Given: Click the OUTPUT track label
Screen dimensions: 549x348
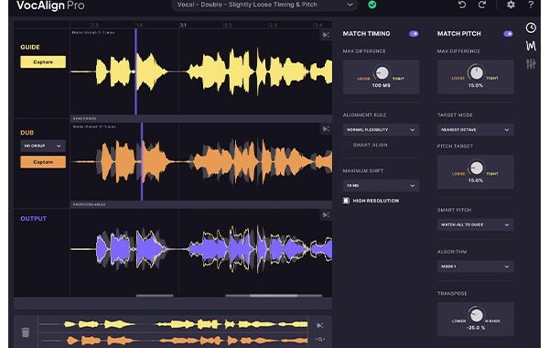Looking at the screenshot, I should 33,219.
